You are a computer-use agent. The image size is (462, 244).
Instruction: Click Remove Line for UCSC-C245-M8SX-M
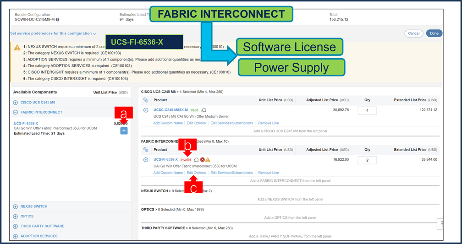point(269,123)
